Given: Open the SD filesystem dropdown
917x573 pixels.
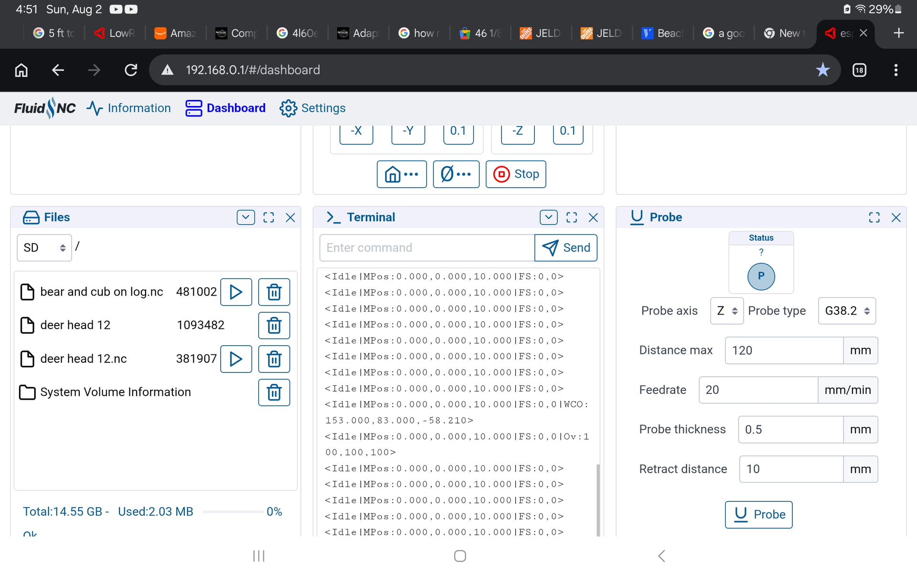Looking at the screenshot, I should point(44,248).
